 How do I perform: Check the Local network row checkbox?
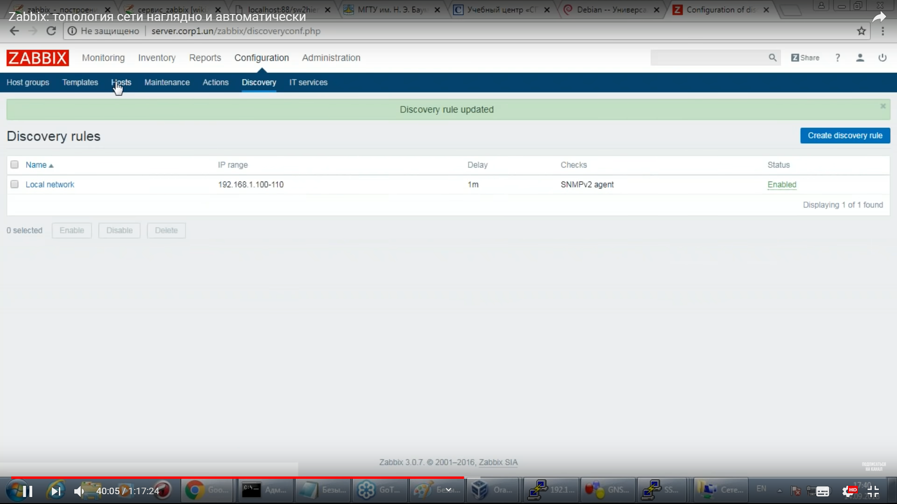(14, 184)
